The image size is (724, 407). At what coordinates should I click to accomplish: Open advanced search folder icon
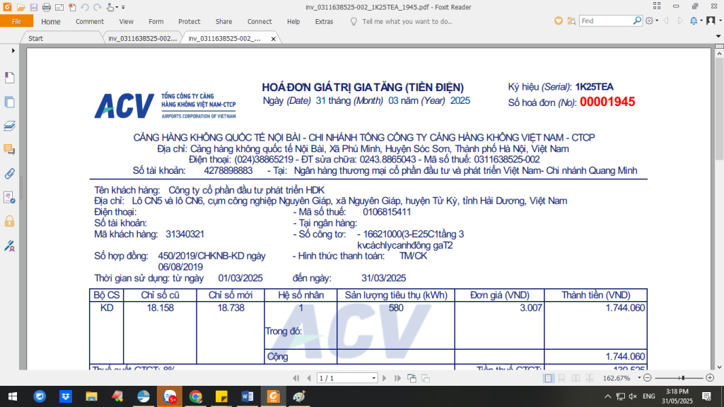tap(571, 20)
